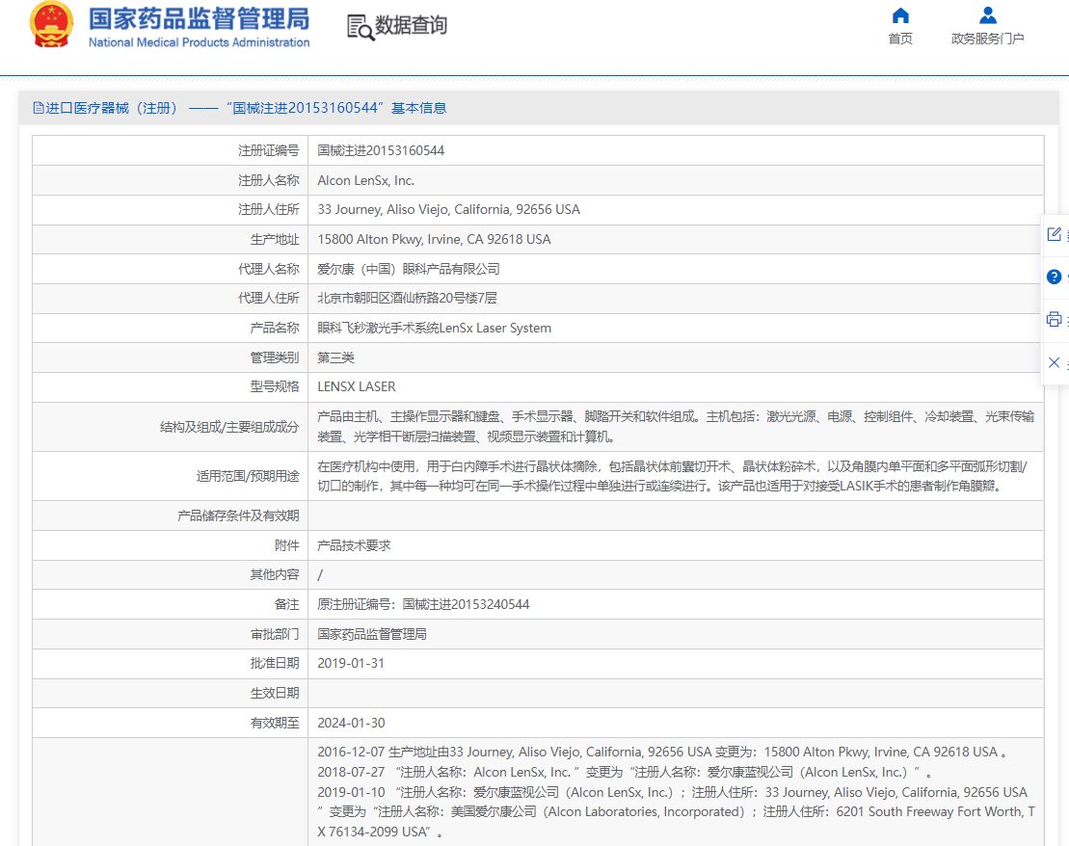Open 数据查询 data search
1069x846 pixels.
[x=397, y=26]
